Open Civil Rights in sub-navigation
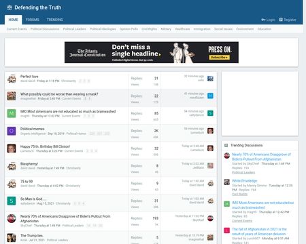This screenshot has width=306, height=244. coord(149,29)
